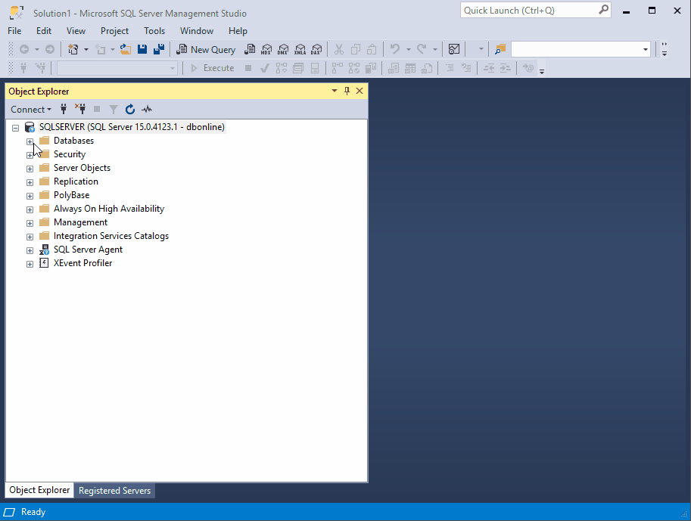
Task: Close the Object Explorer panel
Action: tap(360, 91)
